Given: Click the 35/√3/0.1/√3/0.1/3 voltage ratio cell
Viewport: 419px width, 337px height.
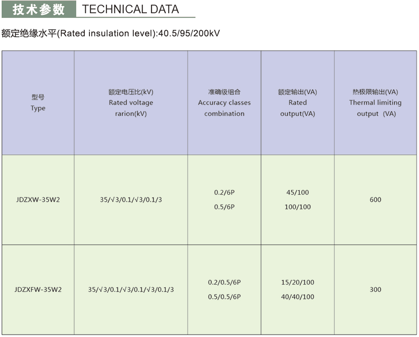Looking at the screenshot, I should click(131, 200).
